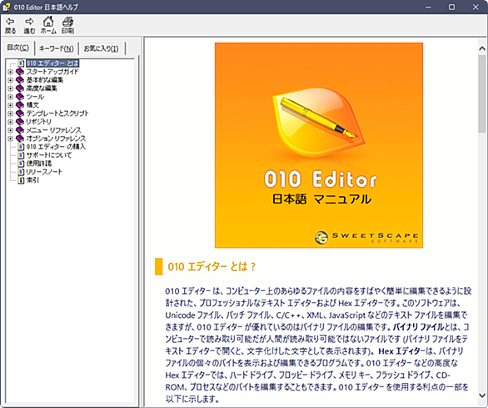Image resolution: width=488 pixels, height=408 pixels.
Task: Click the SweetScape Software logo in the cover
Action: 366,238
